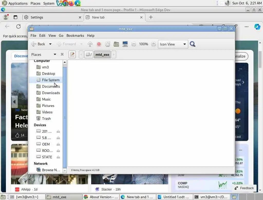Zoom out of the file view
Screen dimensions: 263x200
[x=134, y=44]
